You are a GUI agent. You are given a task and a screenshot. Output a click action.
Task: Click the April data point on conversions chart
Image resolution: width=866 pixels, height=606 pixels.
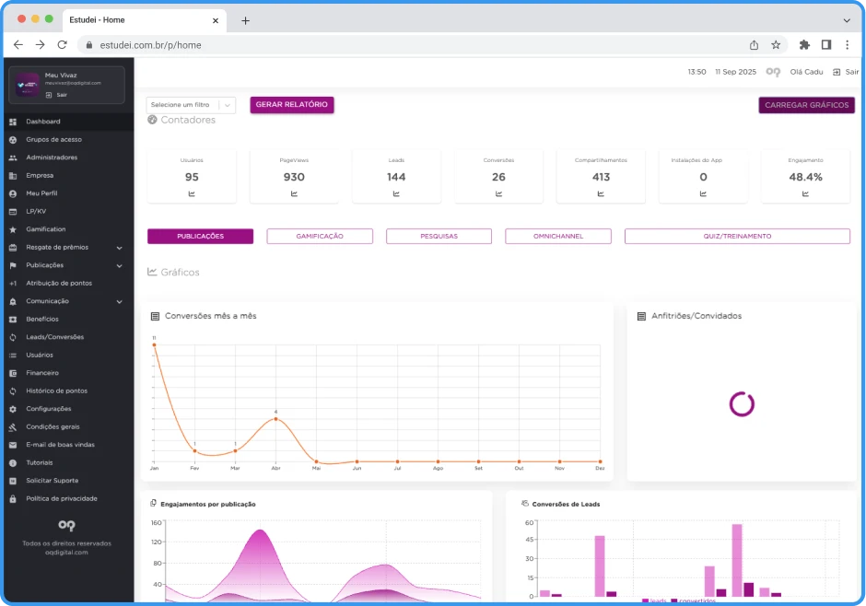(275, 419)
